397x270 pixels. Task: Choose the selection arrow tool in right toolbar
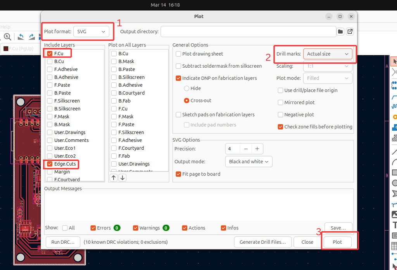point(394,62)
